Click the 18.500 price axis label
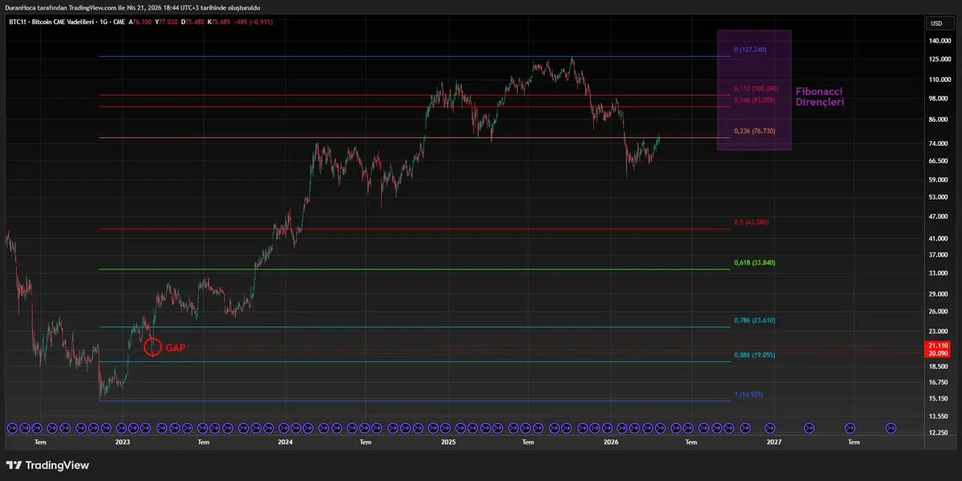Screen dimensions: 962x481 coord(938,366)
